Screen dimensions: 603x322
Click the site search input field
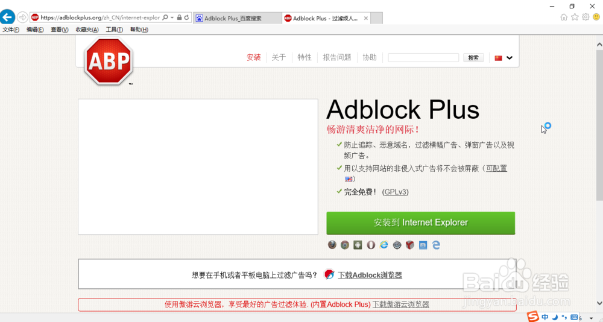point(423,58)
